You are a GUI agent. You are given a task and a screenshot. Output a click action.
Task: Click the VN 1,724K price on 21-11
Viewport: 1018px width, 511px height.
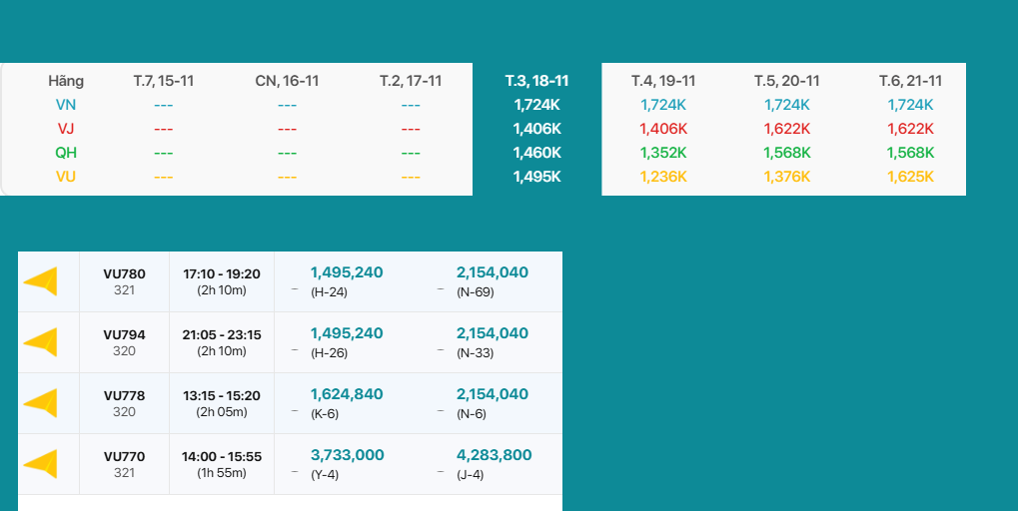[911, 105]
